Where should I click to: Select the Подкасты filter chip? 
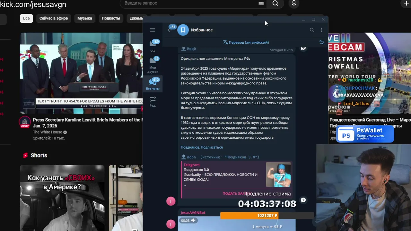coord(111,18)
